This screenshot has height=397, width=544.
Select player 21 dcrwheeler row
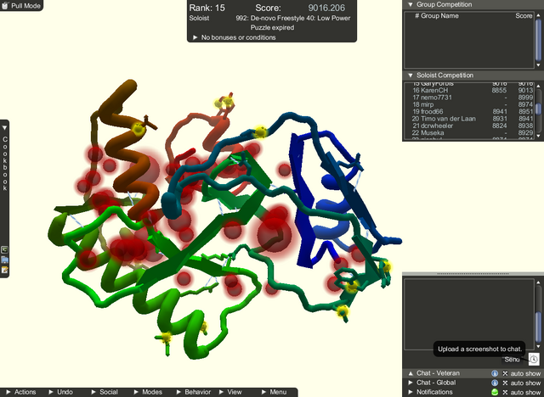pos(473,126)
